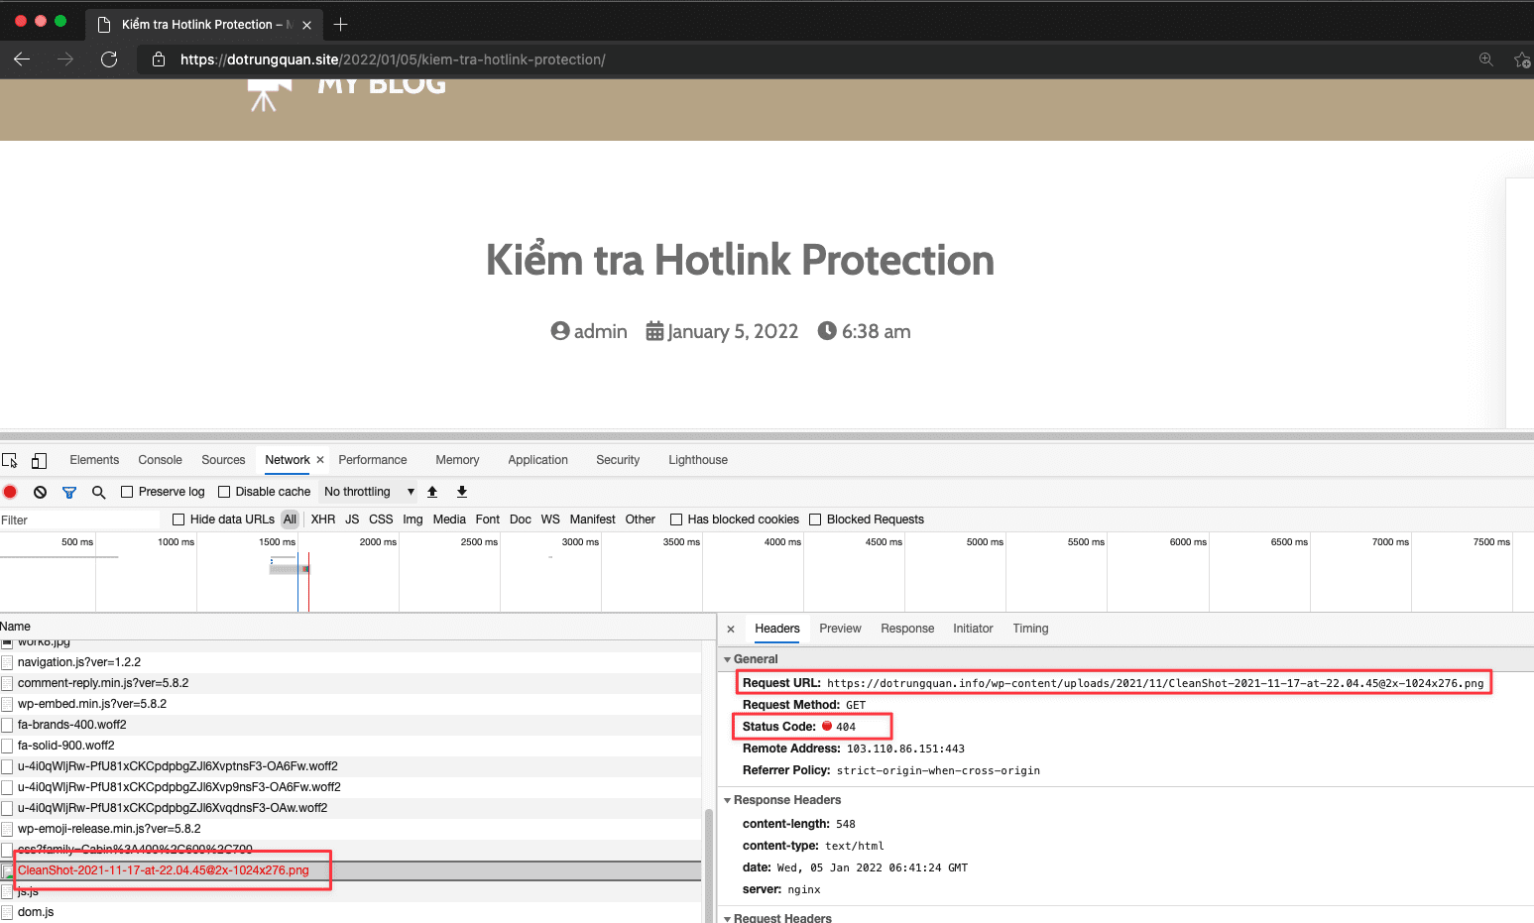The image size is (1534, 923).
Task: Click the import HAR upload arrow icon
Action: click(432, 492)
